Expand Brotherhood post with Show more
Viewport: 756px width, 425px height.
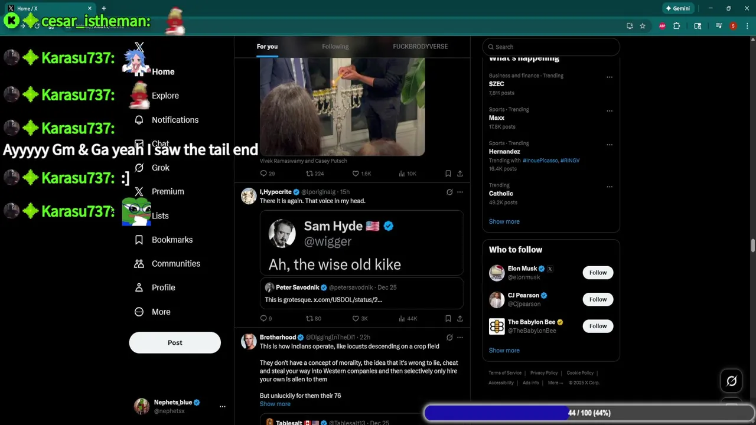[275, 404]
